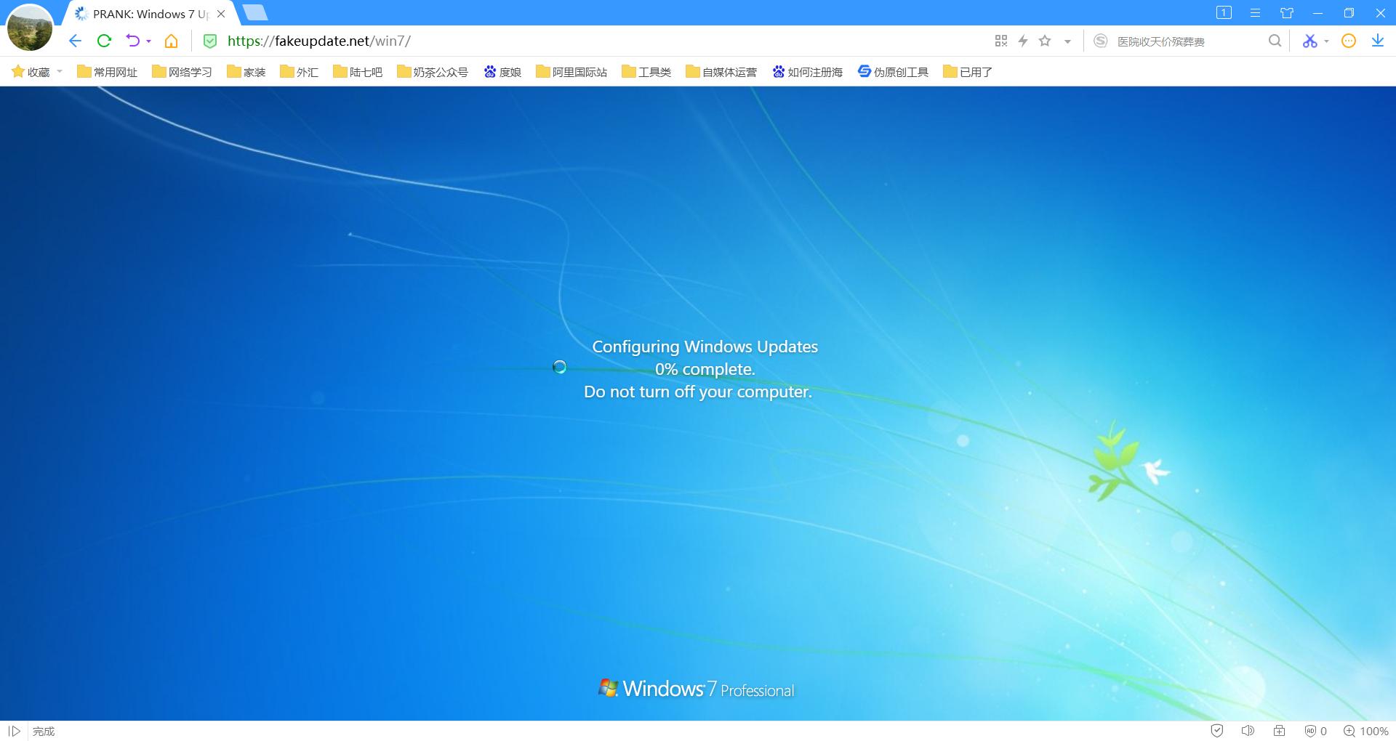Screen dimensions: 1396x741
Task: Click 'Do not turn off your computer.' text
Action: tap(698, 392)
